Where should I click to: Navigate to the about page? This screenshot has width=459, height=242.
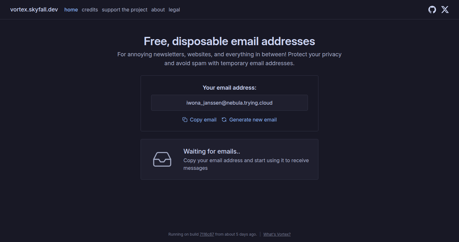tap(158, 10)
